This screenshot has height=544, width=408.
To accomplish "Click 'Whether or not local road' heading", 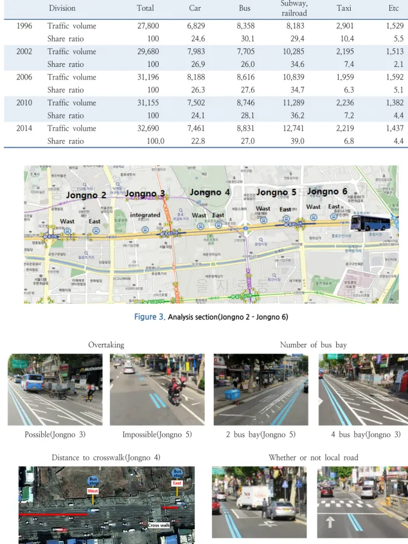I will (314, 458).
